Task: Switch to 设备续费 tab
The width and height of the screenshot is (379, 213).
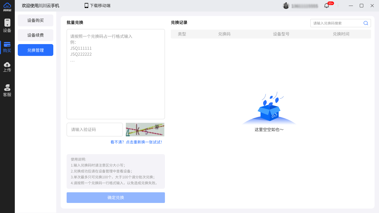Action: click(36, 35)
